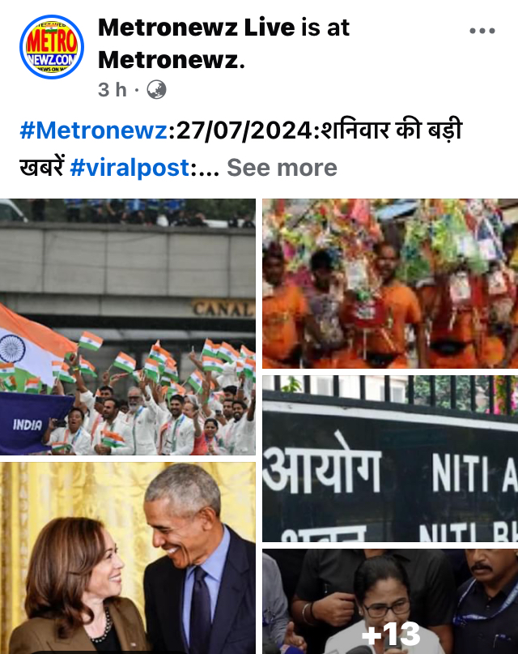
Task: Open the Indian flags crowd photo
Action: click(x=127, y=327)
